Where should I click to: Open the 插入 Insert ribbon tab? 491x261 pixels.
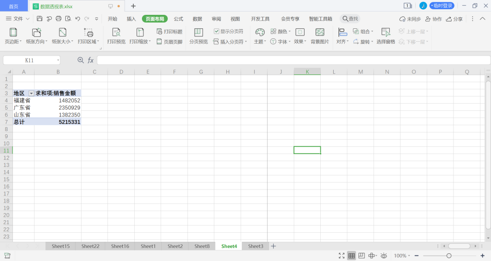pyautogui.click(x=131, y=19)
